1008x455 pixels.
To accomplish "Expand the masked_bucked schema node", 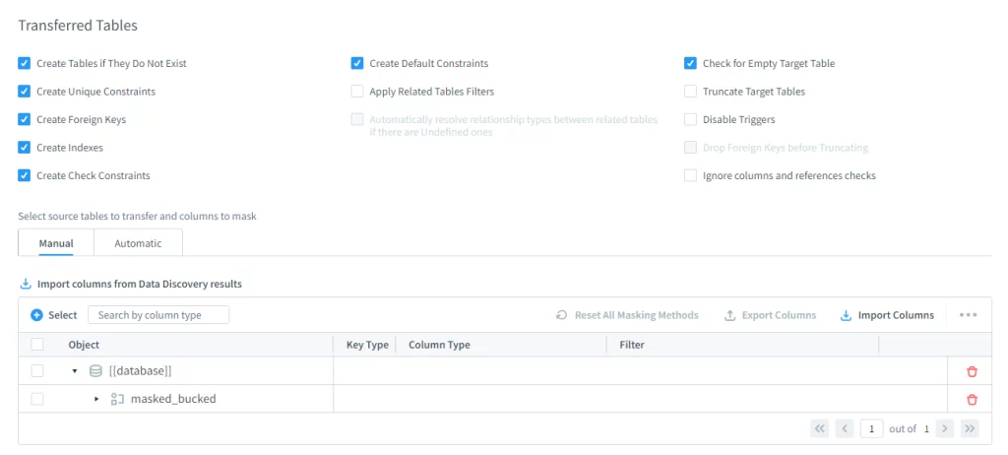I will (96, 399).
